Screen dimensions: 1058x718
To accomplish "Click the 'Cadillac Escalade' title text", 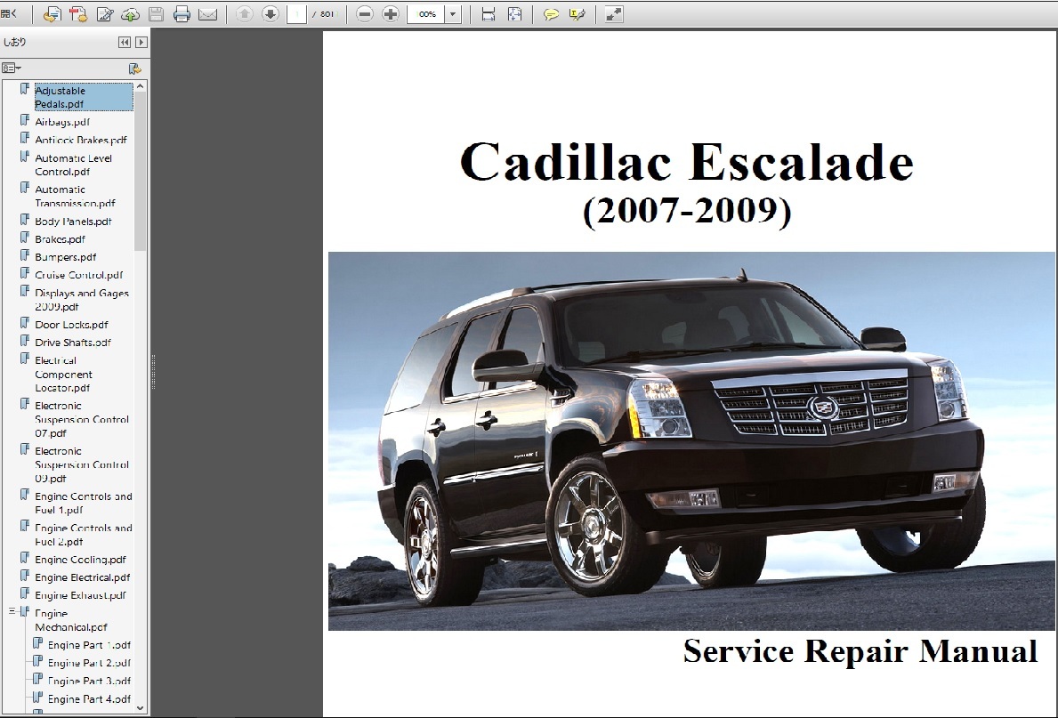I will pos(687,162).
